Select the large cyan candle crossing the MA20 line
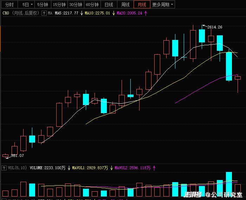The height and width of the screenshot is (200, 246). click(x=229, y=66)
